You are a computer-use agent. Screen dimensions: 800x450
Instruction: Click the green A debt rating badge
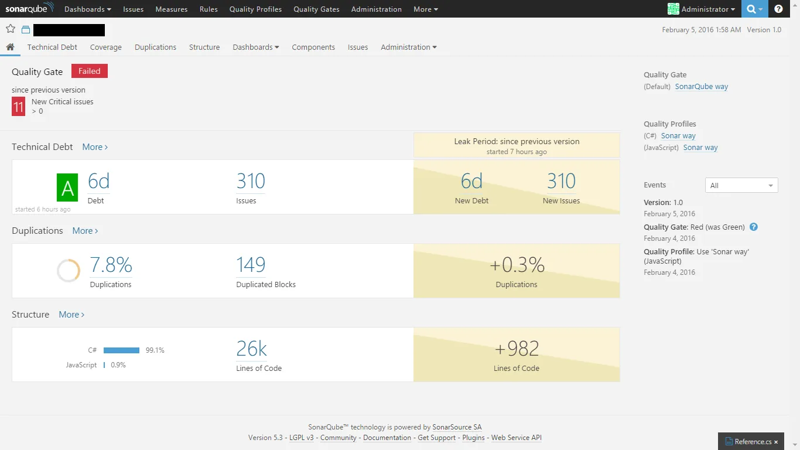(67, 187)
